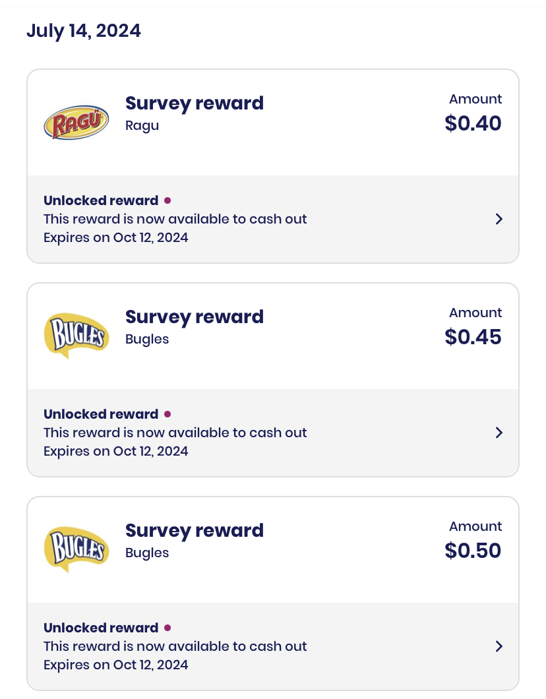Click the pink dot beside Ragu Unlocked reward
The width and height of the screenshot is (546, 699).
[x=167, y=200]
